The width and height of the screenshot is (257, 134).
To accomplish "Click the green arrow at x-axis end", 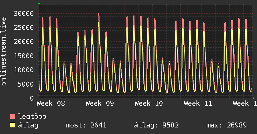I will point(254,98).
